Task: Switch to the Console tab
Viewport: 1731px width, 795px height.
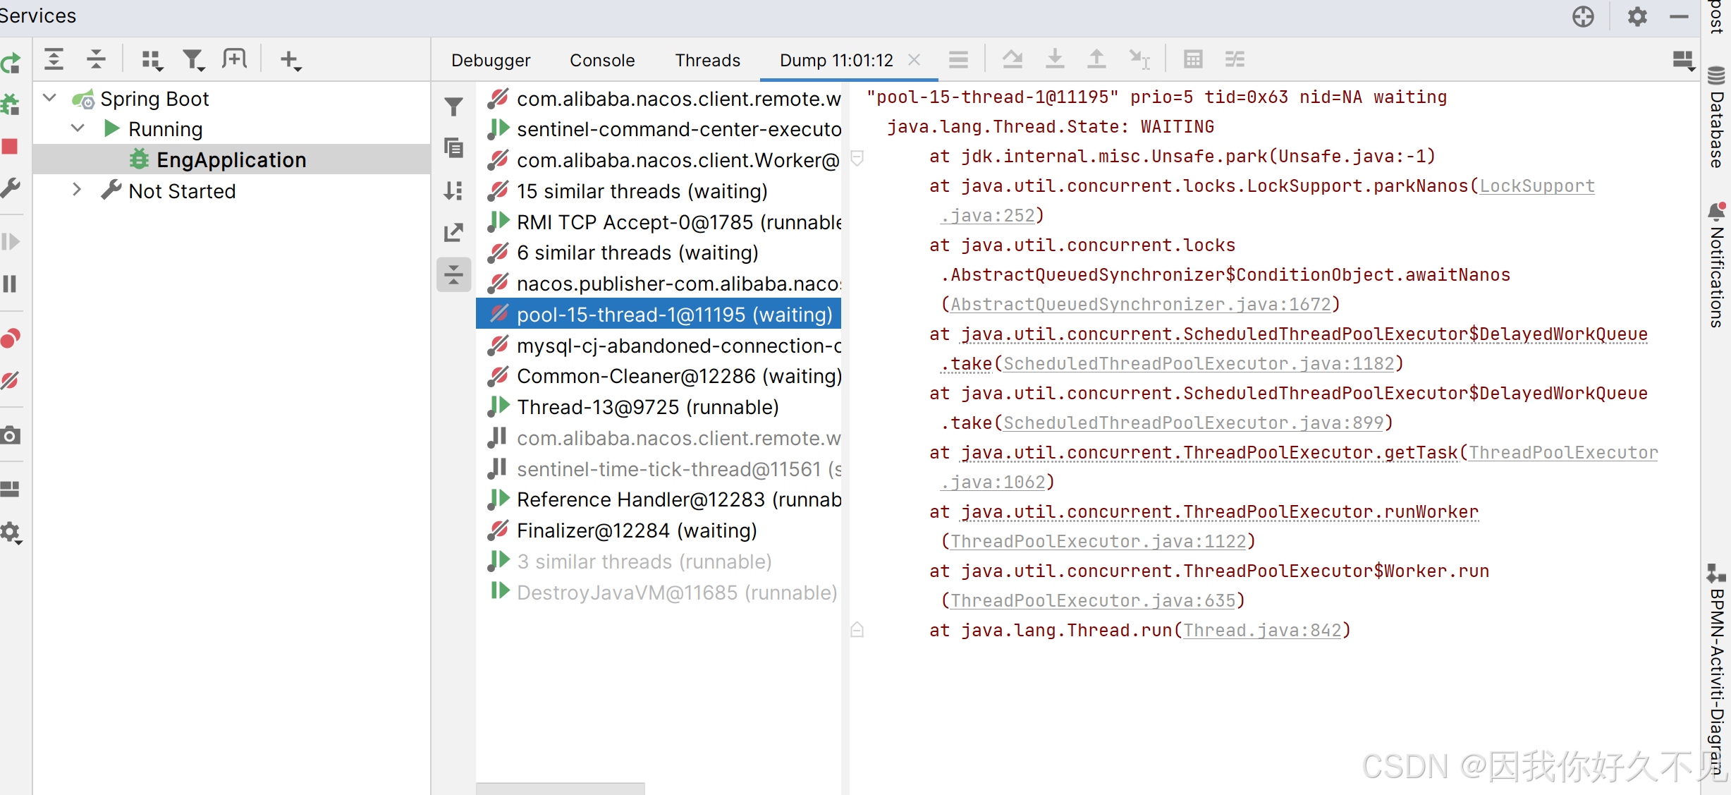Action: point(601,61)
